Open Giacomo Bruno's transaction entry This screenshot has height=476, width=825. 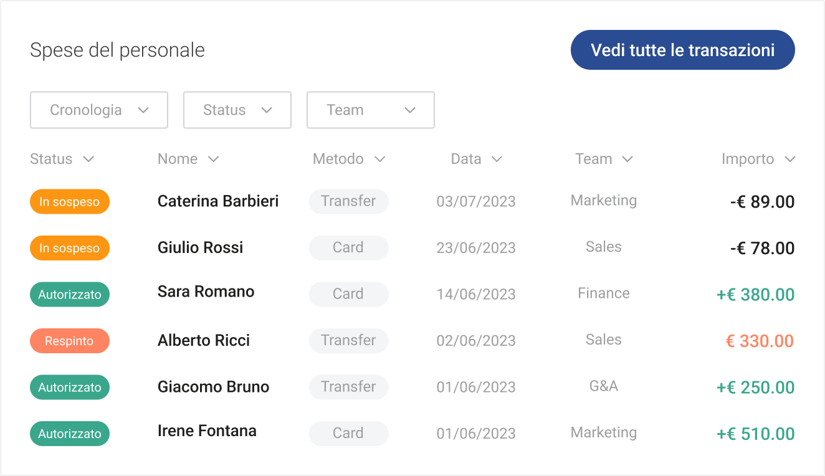pos(213,387)
